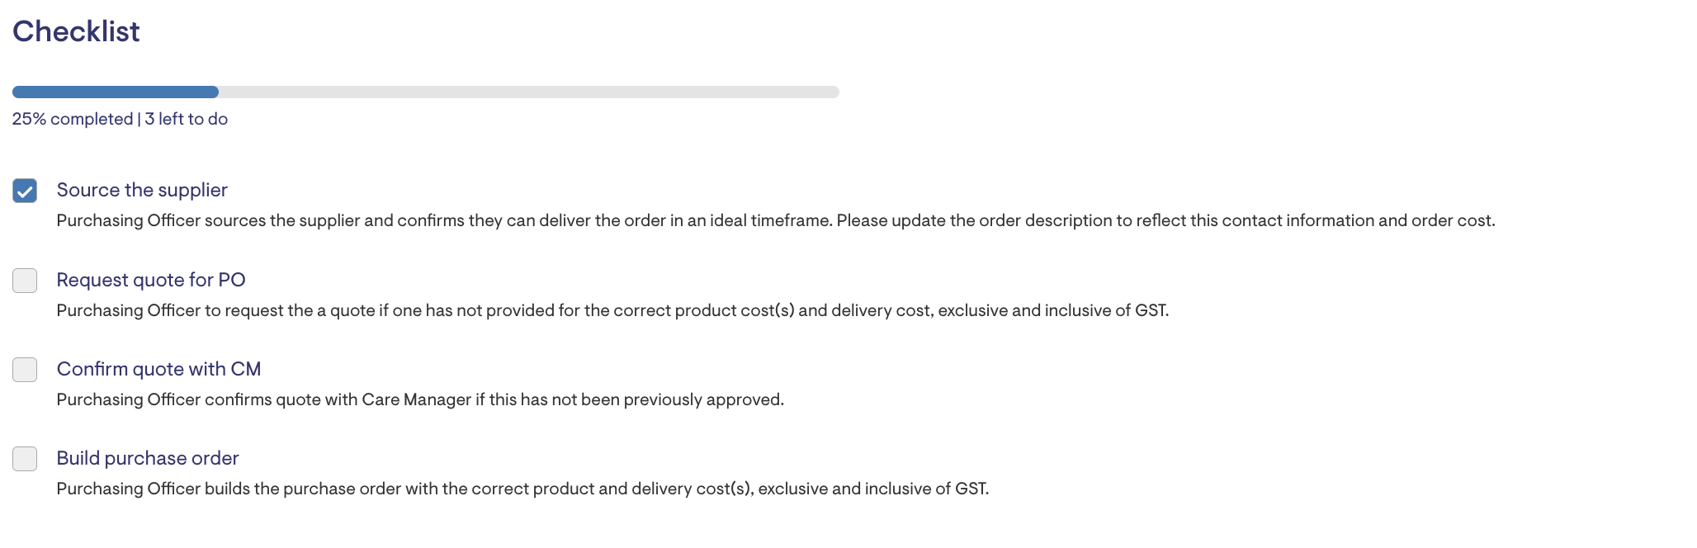Click the description under Confirm quote with CM

tap(420, 399)
